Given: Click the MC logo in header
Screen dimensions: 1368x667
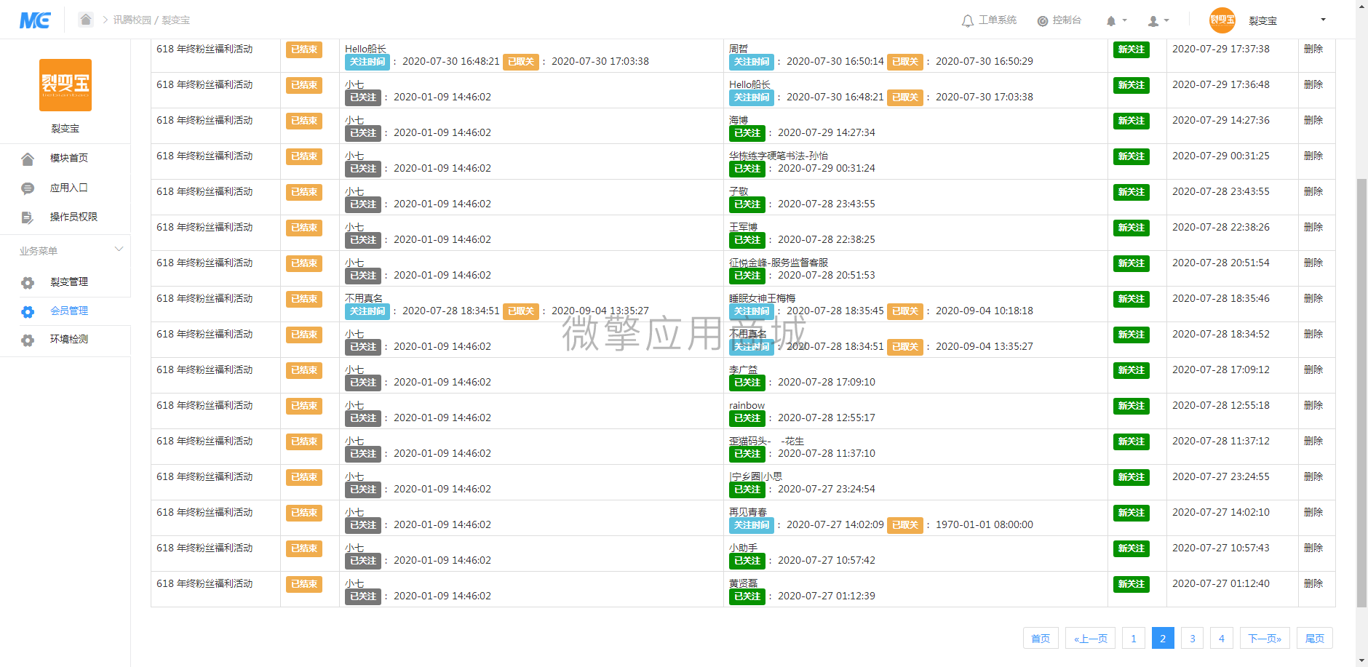Looking at the screenshot, I should (x=35, y=20).
